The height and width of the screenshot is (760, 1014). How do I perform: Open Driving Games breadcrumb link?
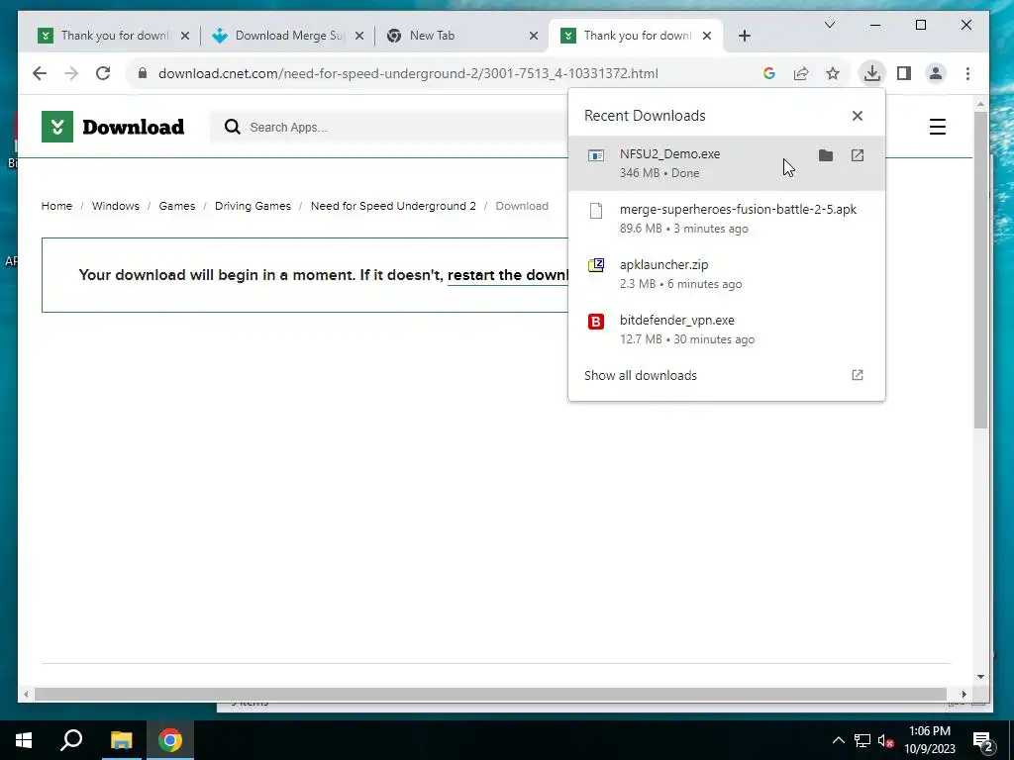point(253,206)
